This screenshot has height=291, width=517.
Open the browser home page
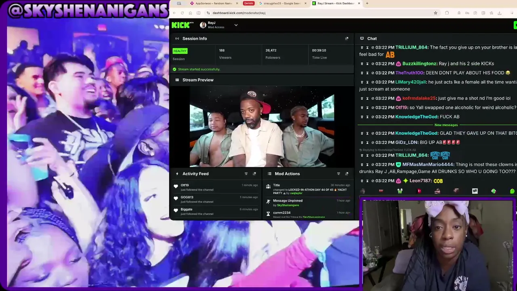coord(190,13)
